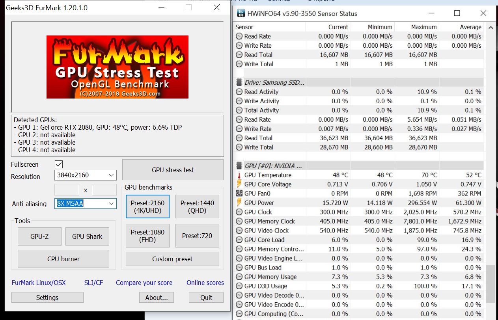498x320 pixels.
Task: Click the Samsung SSD drive chip icon
Action: point(239,82)
